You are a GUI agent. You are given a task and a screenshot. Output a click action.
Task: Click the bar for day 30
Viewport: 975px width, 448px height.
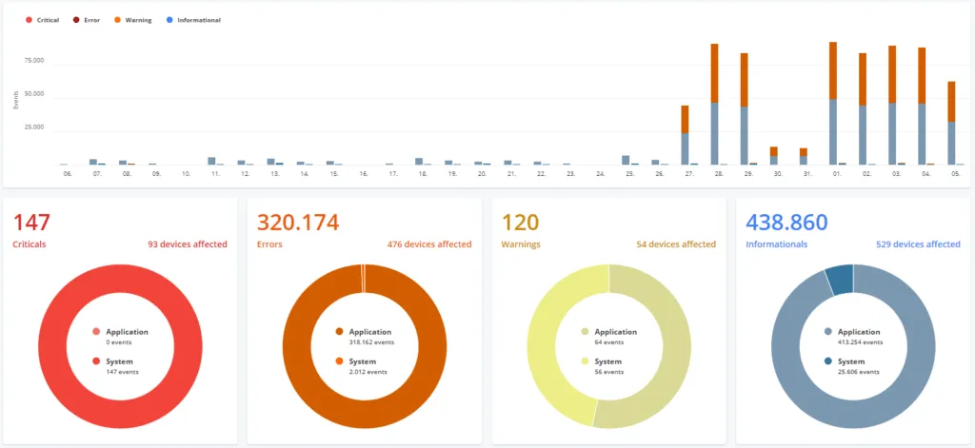[773, 155]
